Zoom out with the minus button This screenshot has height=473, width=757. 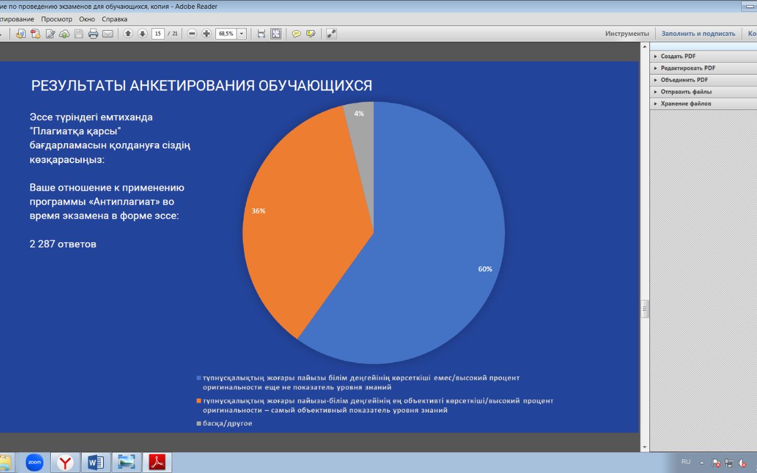pyautogui.click(x=192, y=34)
